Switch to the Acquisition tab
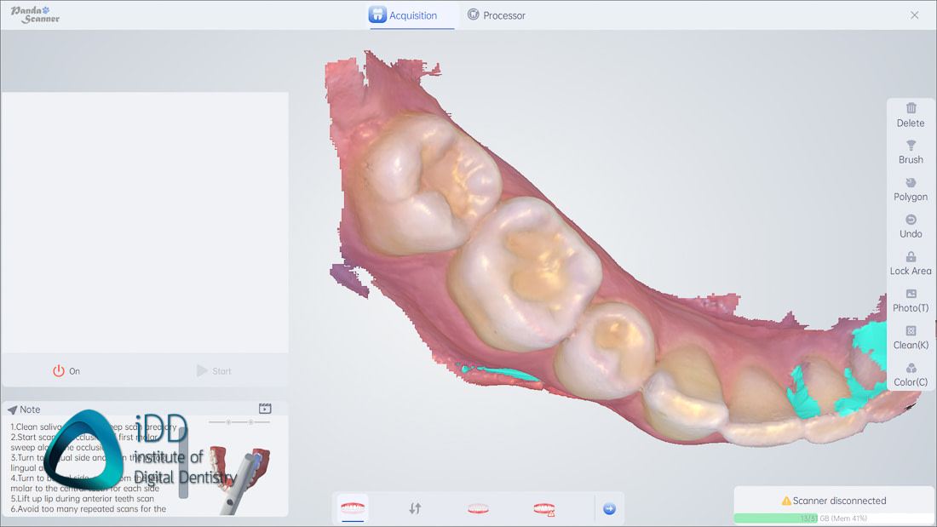937x527 pixels. pyautogui.click(x=411, y=14)
